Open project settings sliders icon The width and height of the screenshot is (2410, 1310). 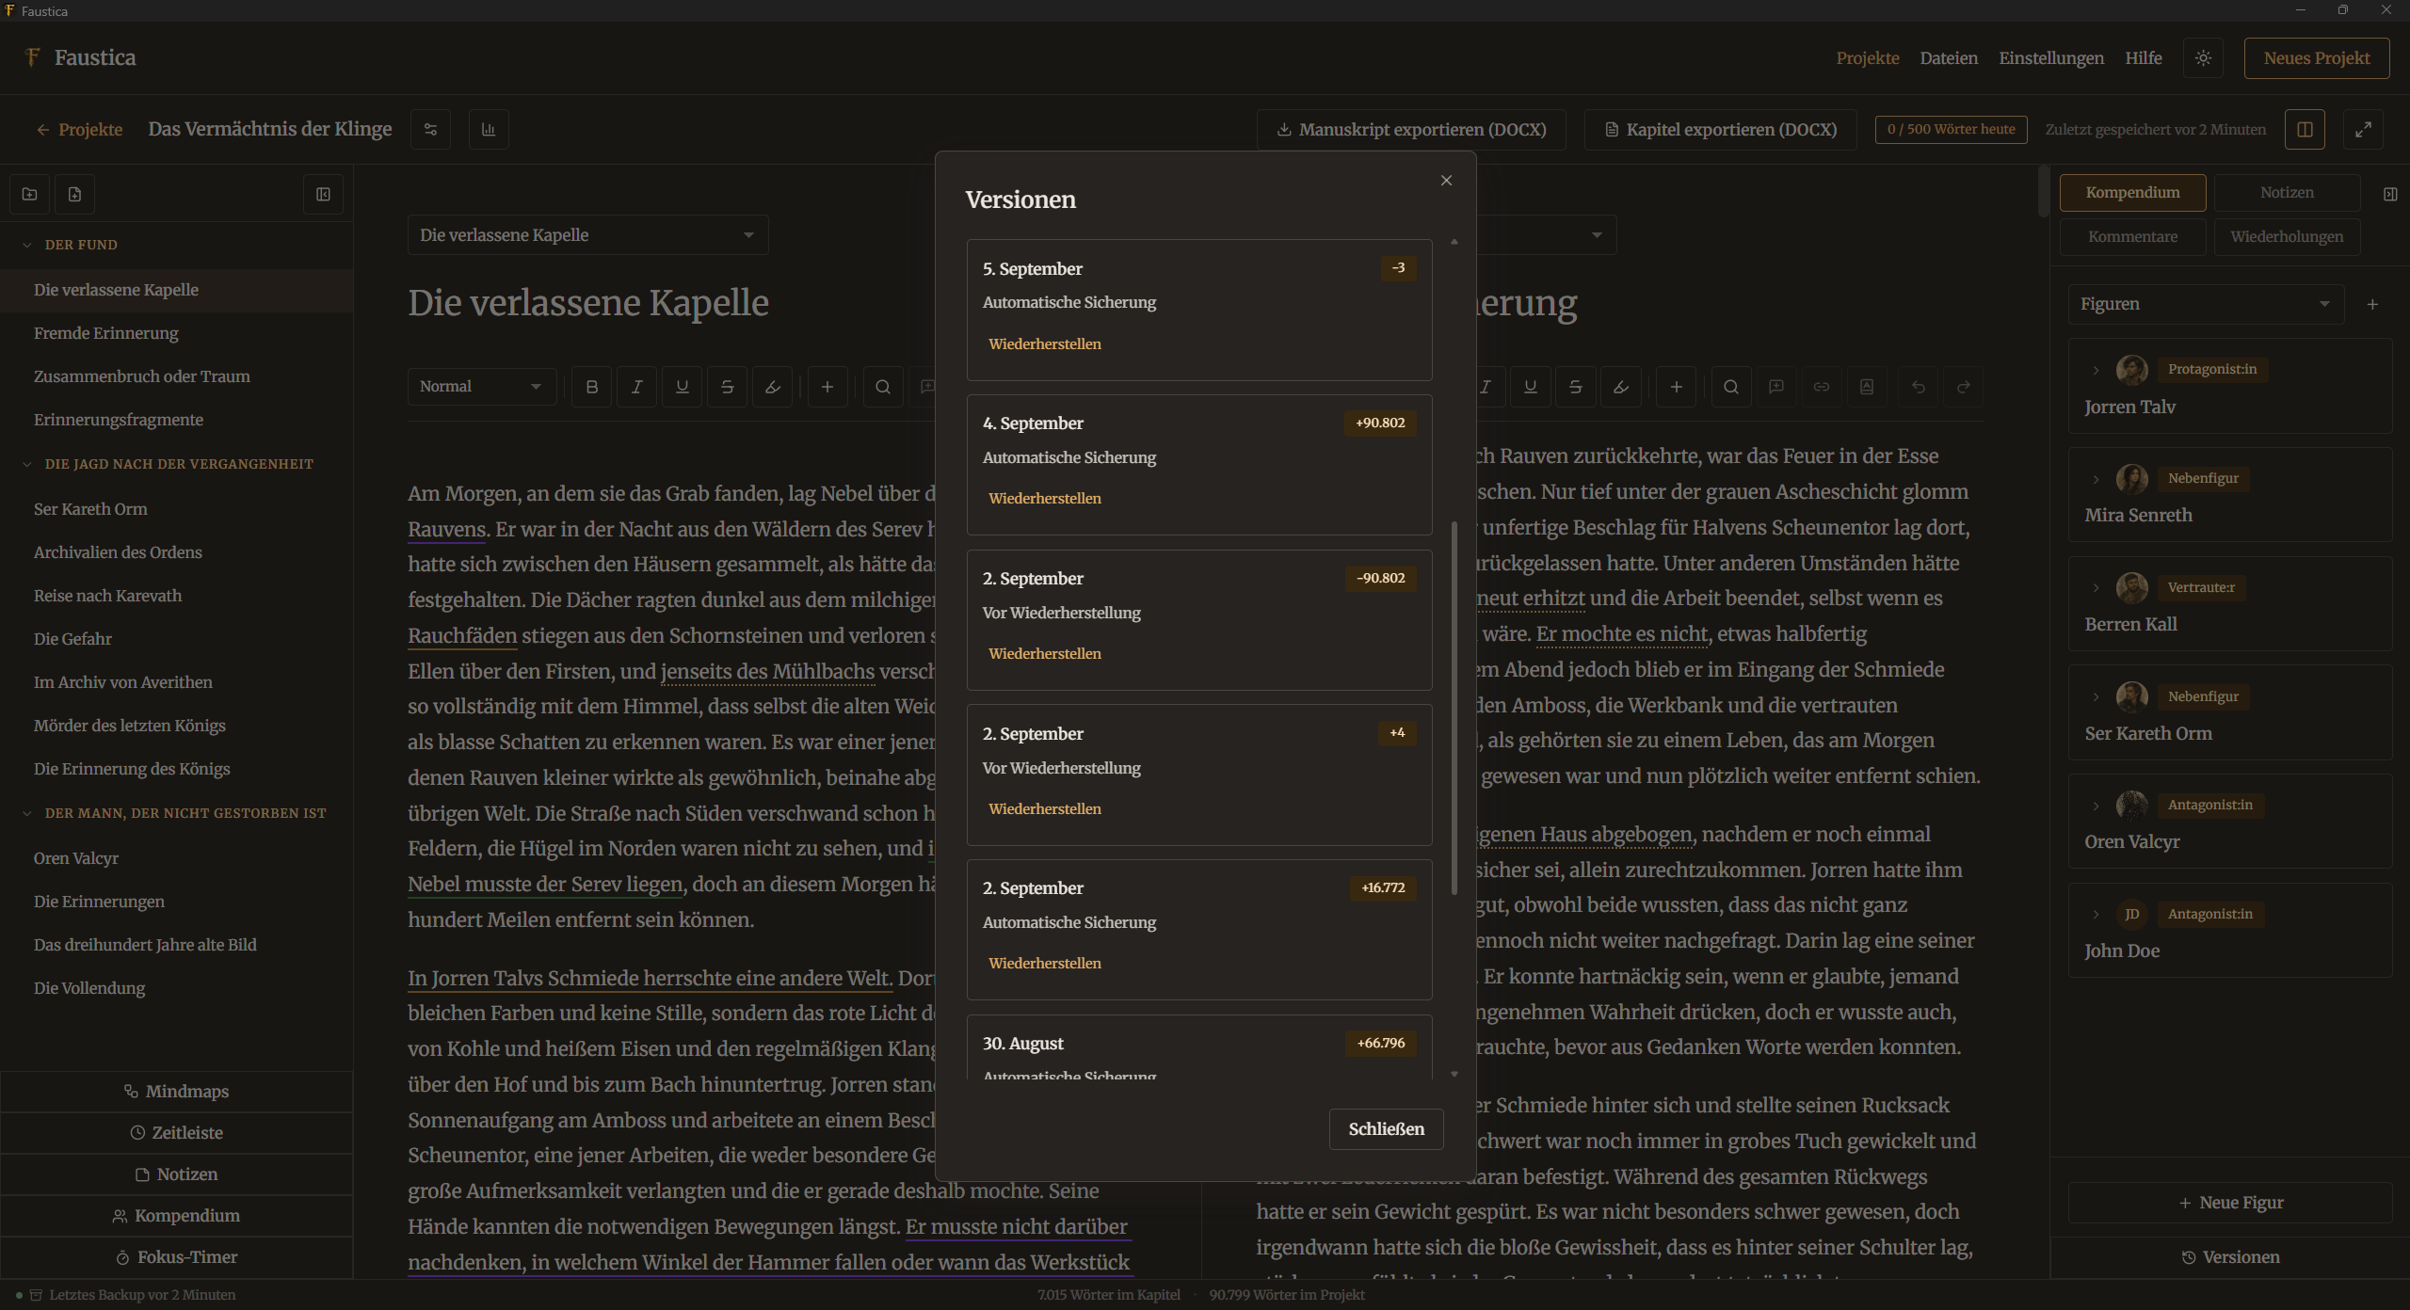coord(430,130)
